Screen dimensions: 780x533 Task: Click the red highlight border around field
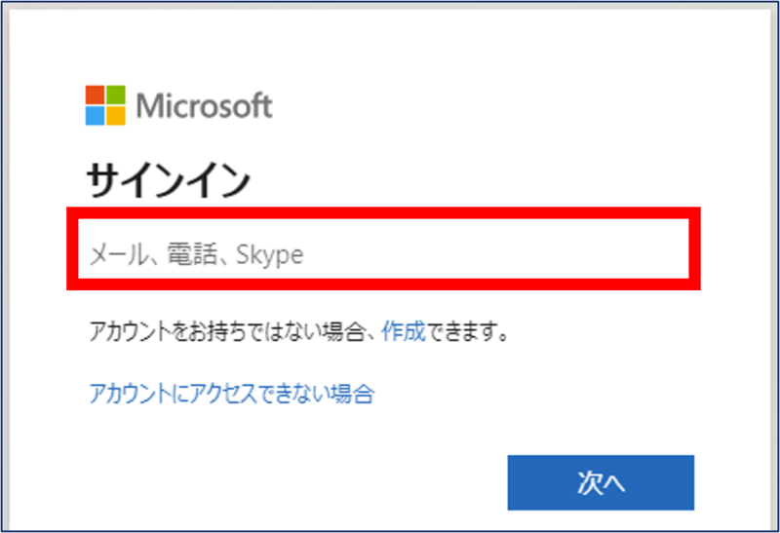(383, 212)
